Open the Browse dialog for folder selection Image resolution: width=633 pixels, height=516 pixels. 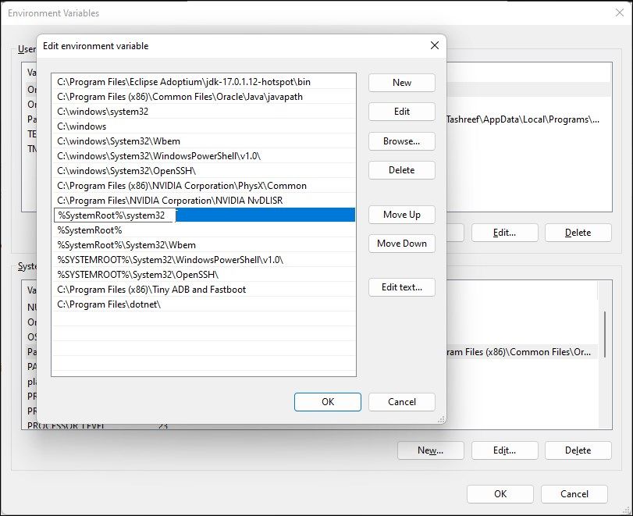[401, 141]
